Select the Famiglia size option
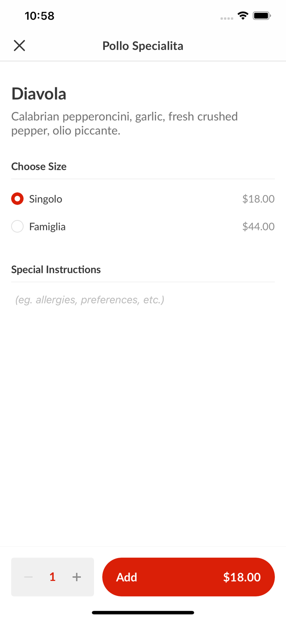Viewport: 286px width, 620px height. point(47,227)
